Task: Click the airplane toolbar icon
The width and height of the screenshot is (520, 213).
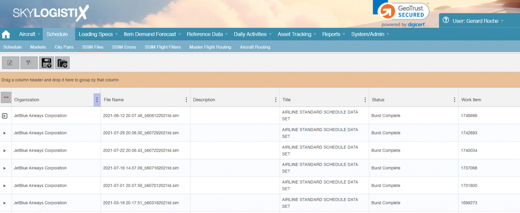Action: (29, 62)
